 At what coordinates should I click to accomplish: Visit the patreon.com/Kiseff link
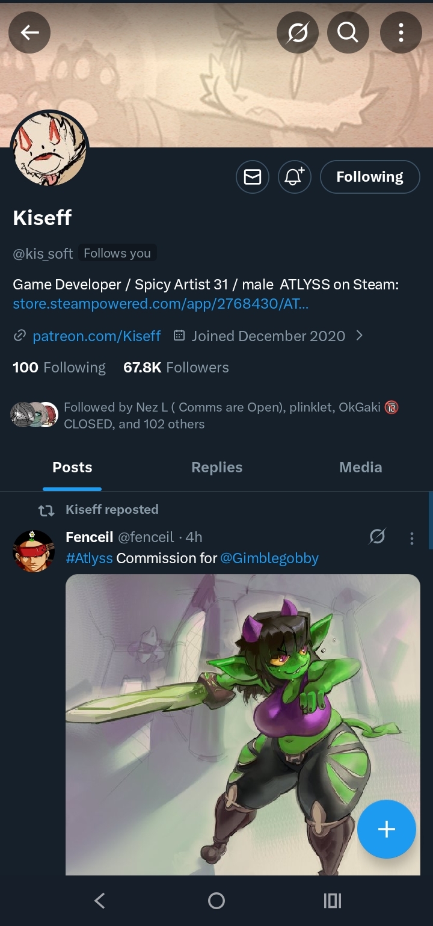point(96,336)
